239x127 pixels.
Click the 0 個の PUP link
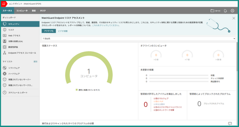[159, 102]
